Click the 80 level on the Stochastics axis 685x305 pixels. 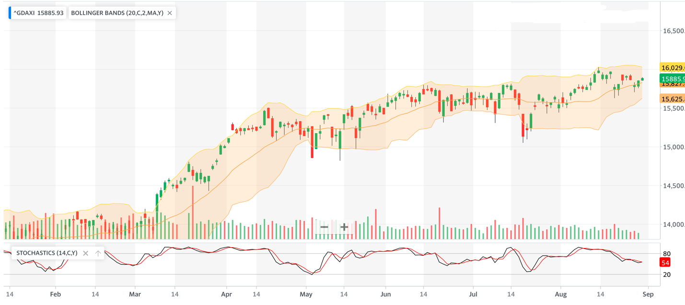(x=666, y=254)
